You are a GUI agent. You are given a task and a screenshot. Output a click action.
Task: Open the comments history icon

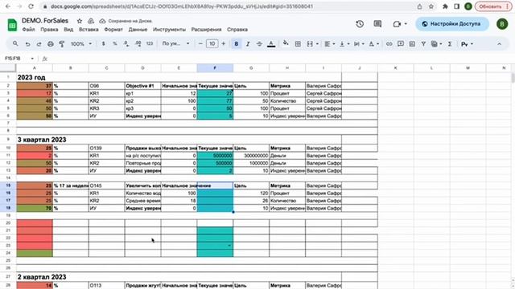377,24
